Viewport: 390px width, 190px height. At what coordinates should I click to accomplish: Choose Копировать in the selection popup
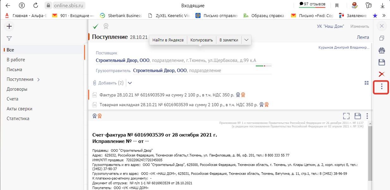pos(201,40)
